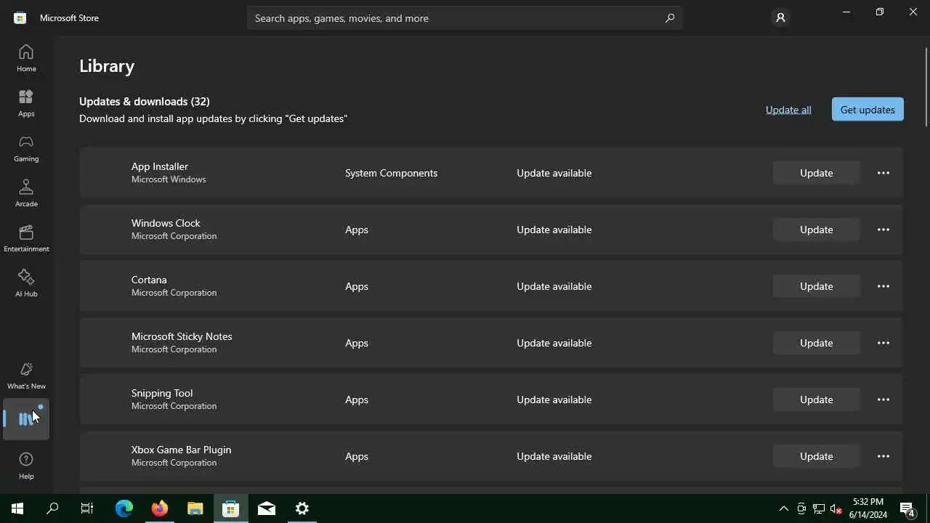
Task: Open the Gaming section
Action: pos(26,148)
